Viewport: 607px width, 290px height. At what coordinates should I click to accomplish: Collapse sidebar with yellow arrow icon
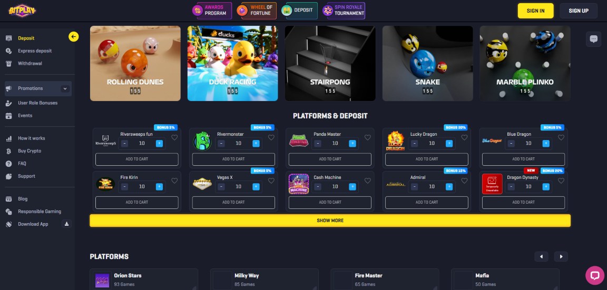74,37
